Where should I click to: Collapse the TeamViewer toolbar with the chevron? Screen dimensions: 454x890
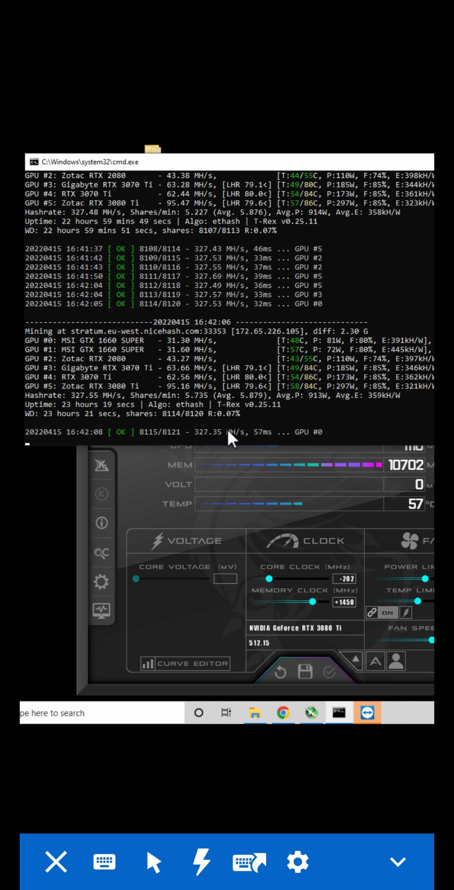click(x=398, y=862)
